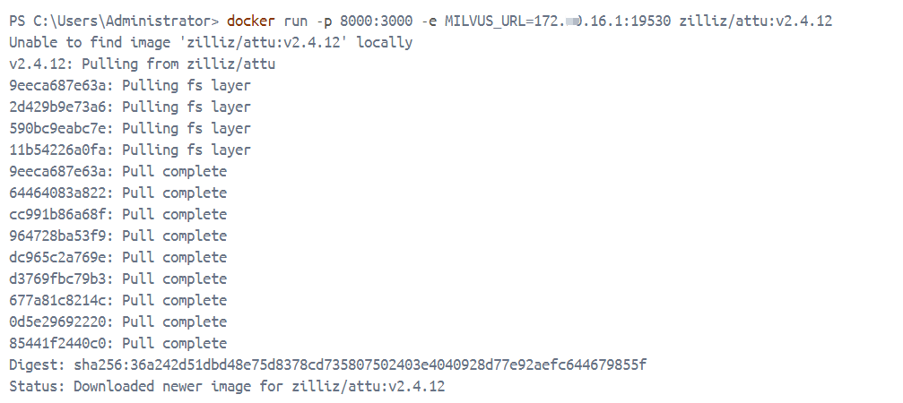The image size is (903, 403).
Task: Click the 'Status: Downloaded newer image' line
Action: [x=227, y=386]
